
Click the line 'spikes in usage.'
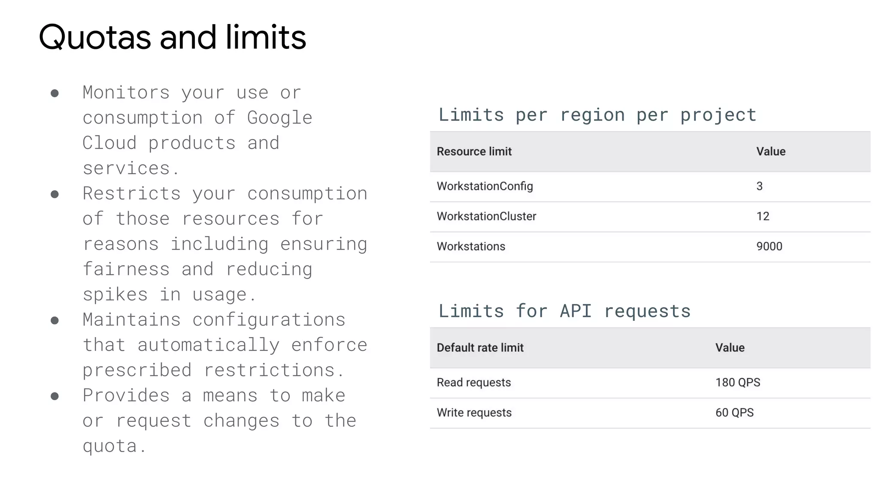tap(170, 295)
